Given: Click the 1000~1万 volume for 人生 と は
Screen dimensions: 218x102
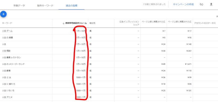Looking at the screenshot, I should (81, 77).
